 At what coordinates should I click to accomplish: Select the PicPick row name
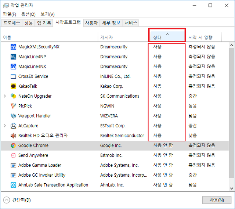pyautogui.click(x=25, y=106)
